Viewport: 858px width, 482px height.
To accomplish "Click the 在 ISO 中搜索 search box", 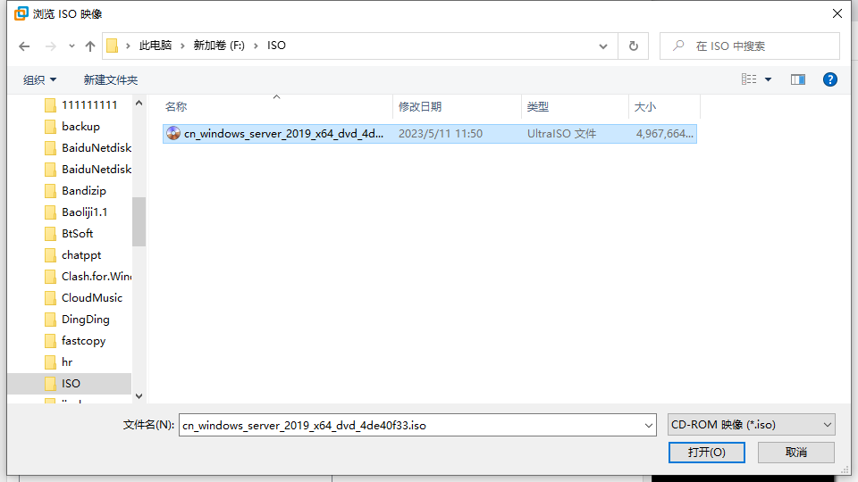I will pyautogui.click(x=750, y=46).
